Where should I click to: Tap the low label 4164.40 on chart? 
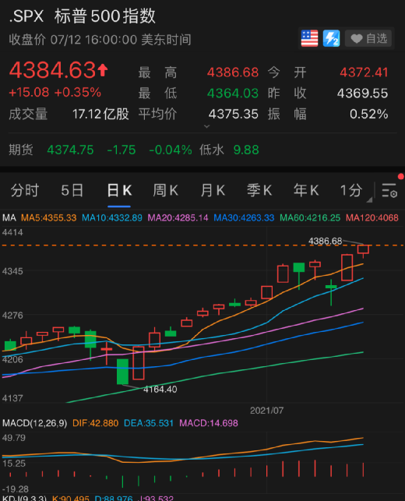pyautogui.click(x=160, y=389)
